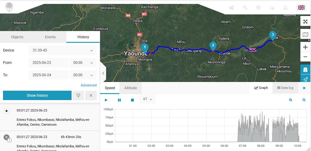
Task: Open the map layers selector
Action: click(x=305, y=35)
